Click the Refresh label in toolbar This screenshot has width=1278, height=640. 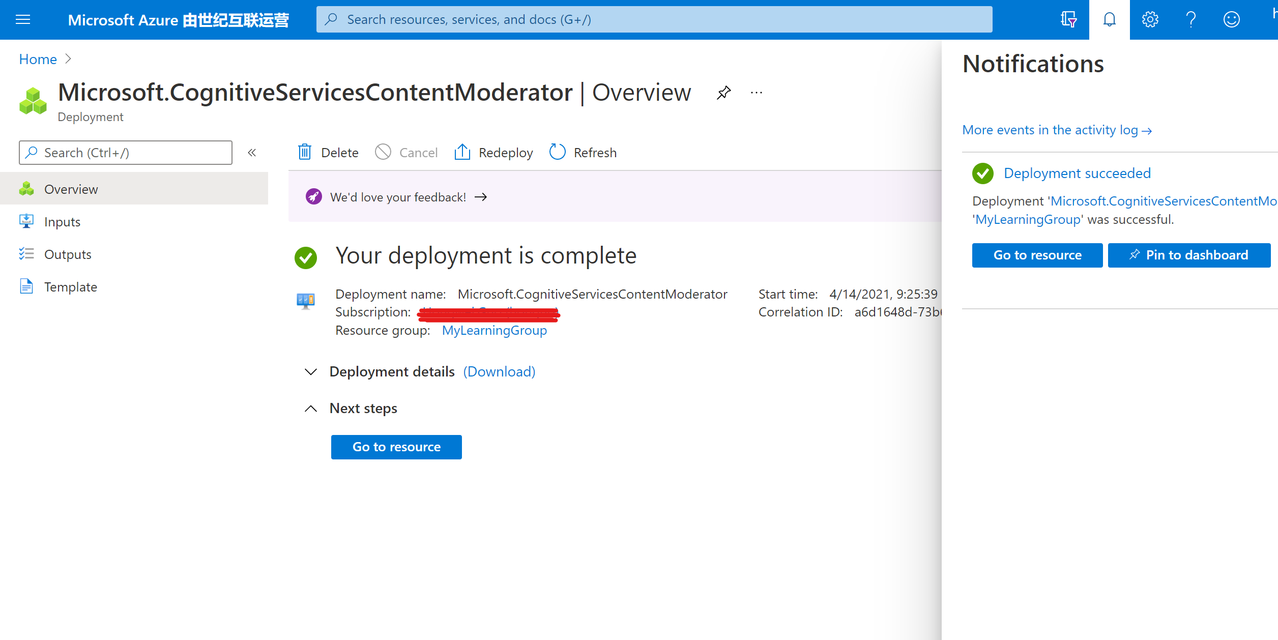[x=595, y=153]
